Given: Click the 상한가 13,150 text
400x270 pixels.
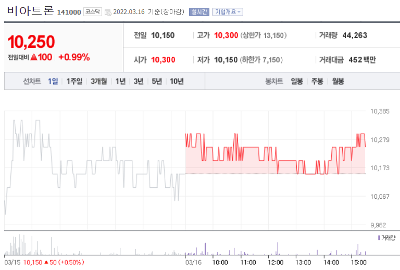Looking at the screenshot, I should 263,35.
